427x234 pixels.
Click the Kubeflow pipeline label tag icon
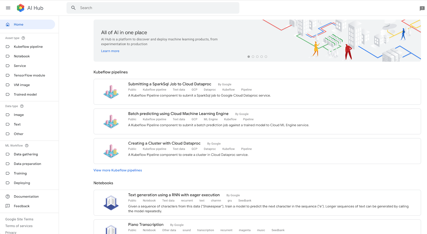pyautogui.click(x=8, y=47)
